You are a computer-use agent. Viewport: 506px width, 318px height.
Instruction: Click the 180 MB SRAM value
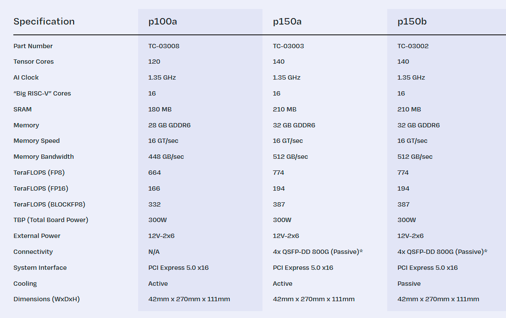[160, 109]
